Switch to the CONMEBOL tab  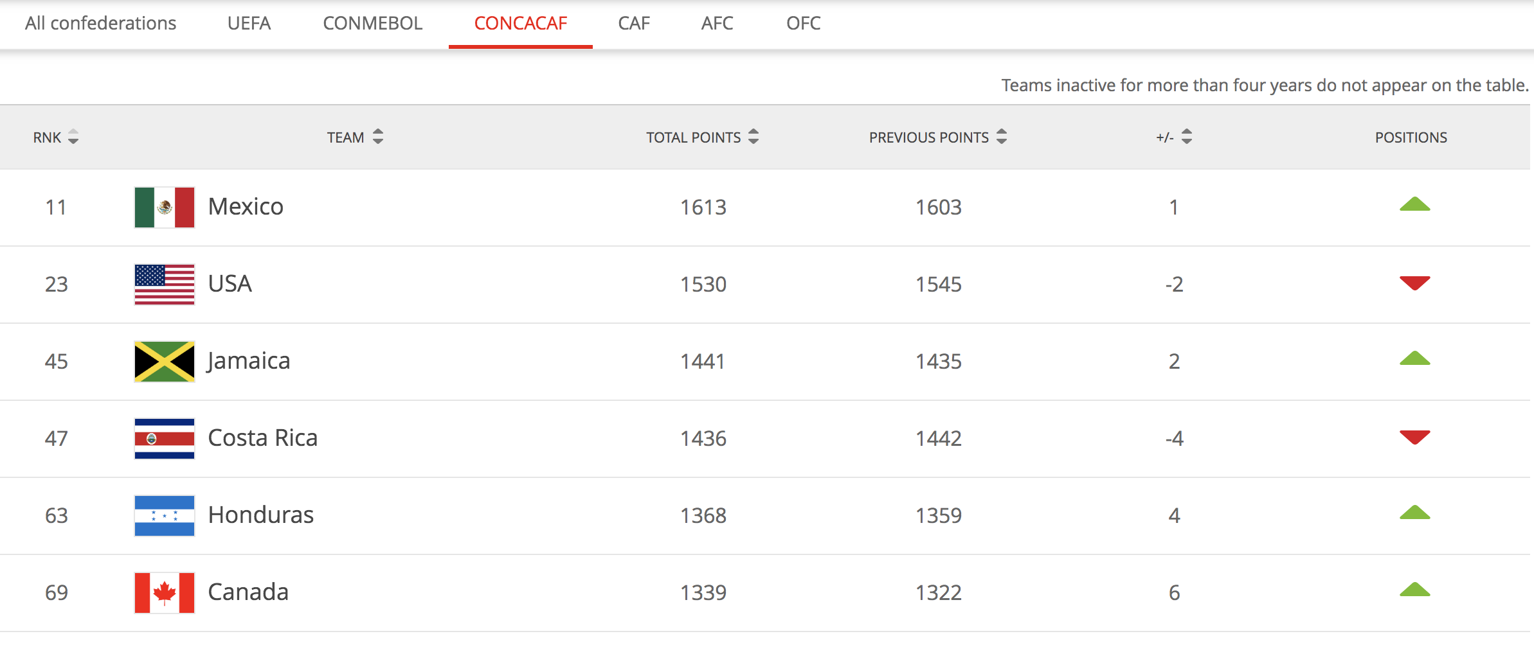372,24
